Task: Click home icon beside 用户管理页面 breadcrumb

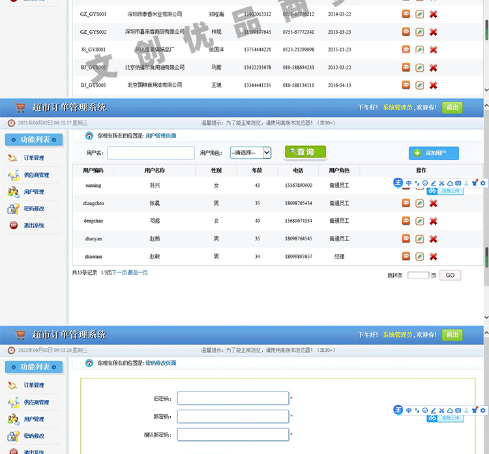Action: pyautogui.click(x=89, y=135)
